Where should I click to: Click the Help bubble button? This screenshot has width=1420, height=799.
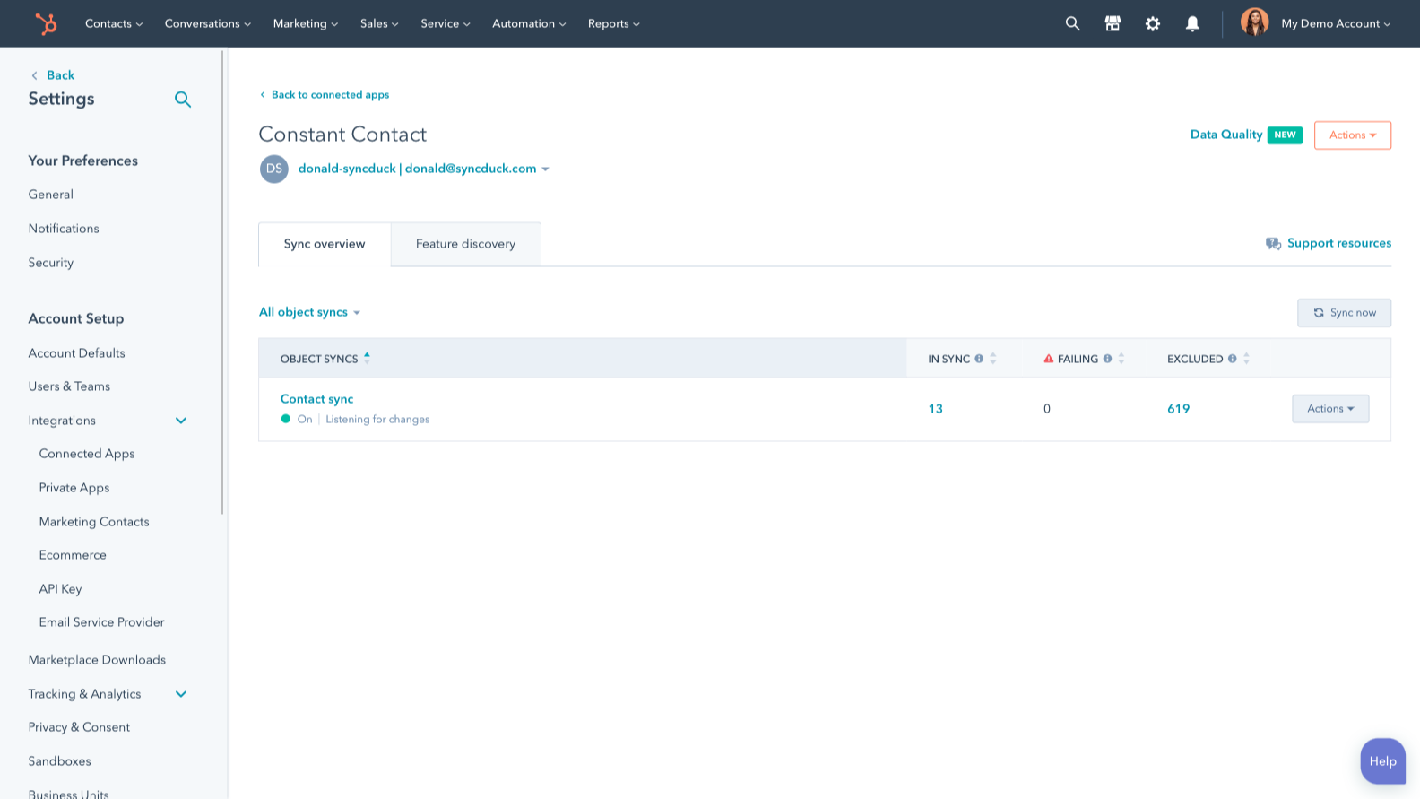coord(1382,761)
